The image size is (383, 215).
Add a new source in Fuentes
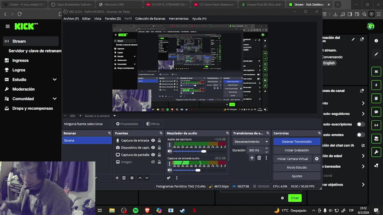tap(117, 178)
